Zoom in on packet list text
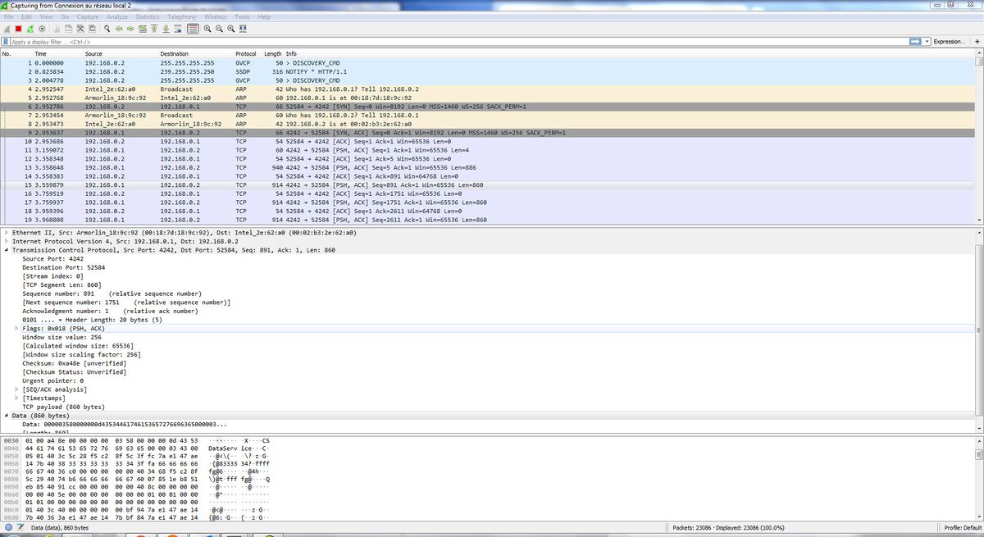The width and height of the screenshot is (984, 537). click(x=208, y=29)
